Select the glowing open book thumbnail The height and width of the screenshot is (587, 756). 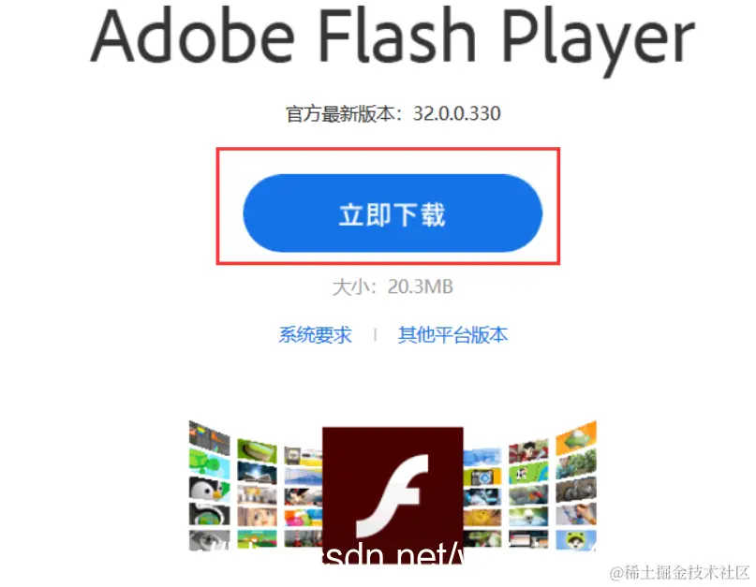257,472
